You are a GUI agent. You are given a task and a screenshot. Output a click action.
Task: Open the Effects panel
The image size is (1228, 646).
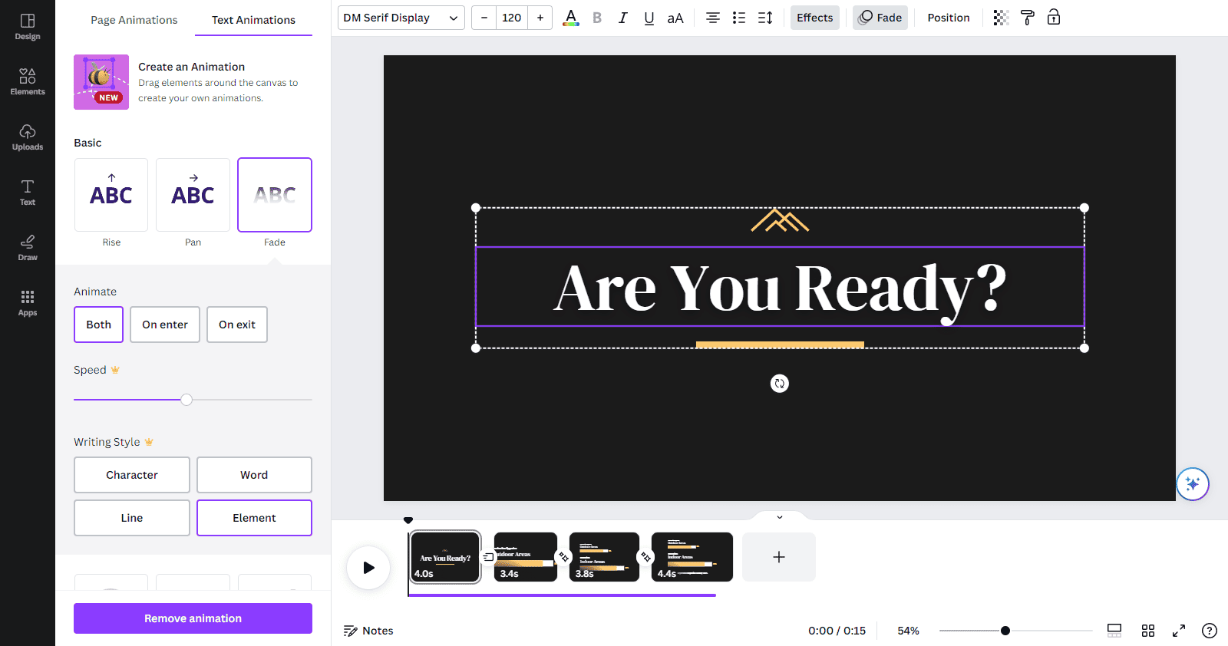coord(815,18)
